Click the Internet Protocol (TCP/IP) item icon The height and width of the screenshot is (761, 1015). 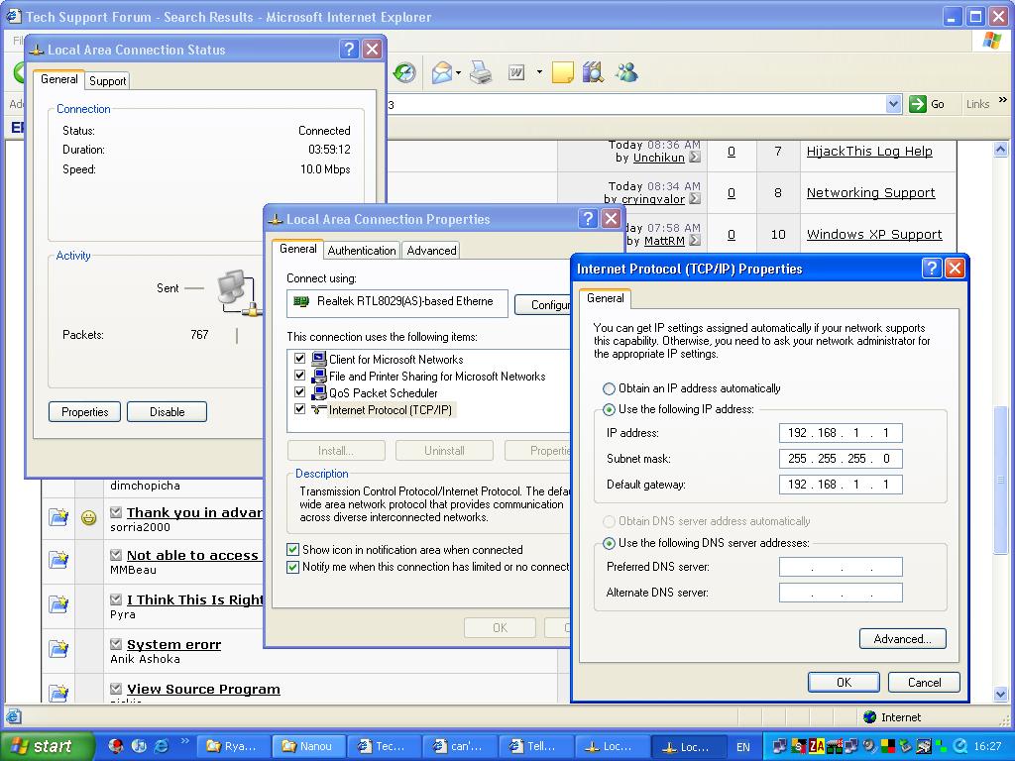[x=318, y=409]
